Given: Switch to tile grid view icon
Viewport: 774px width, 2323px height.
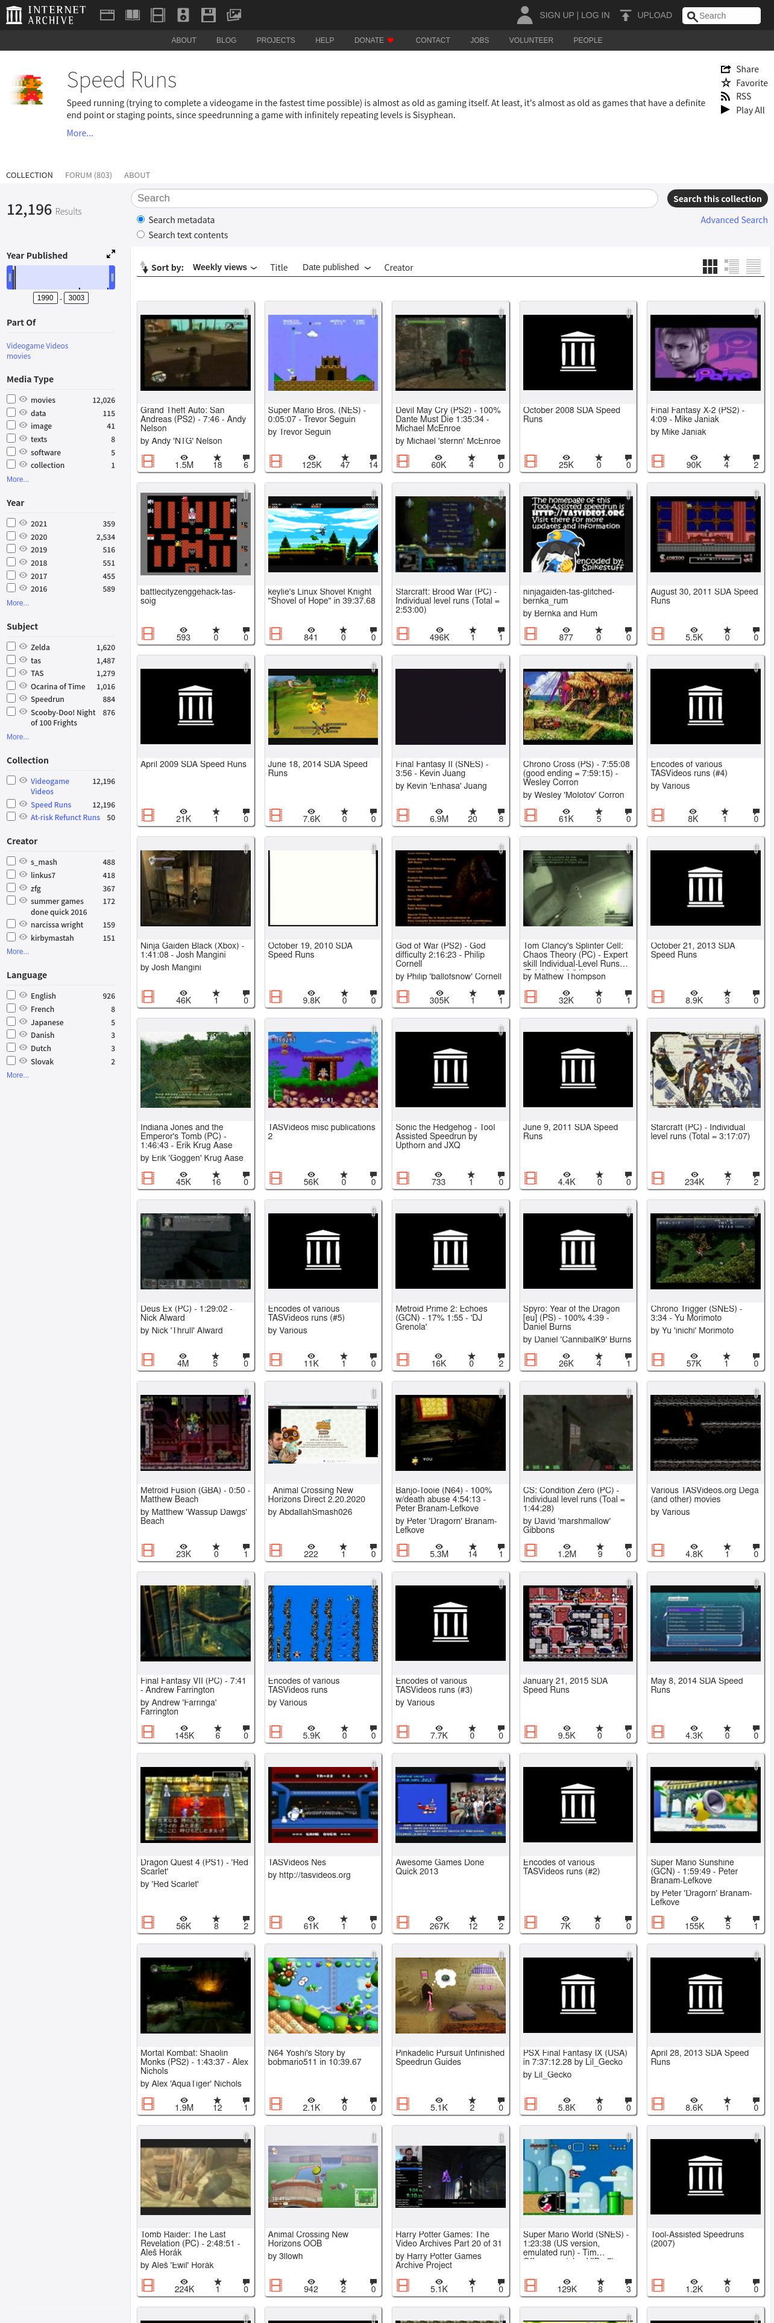Looking at the screenshot, I should 710,267.
